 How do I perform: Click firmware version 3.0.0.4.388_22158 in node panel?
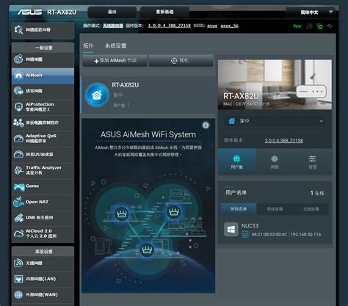point(284,140)
